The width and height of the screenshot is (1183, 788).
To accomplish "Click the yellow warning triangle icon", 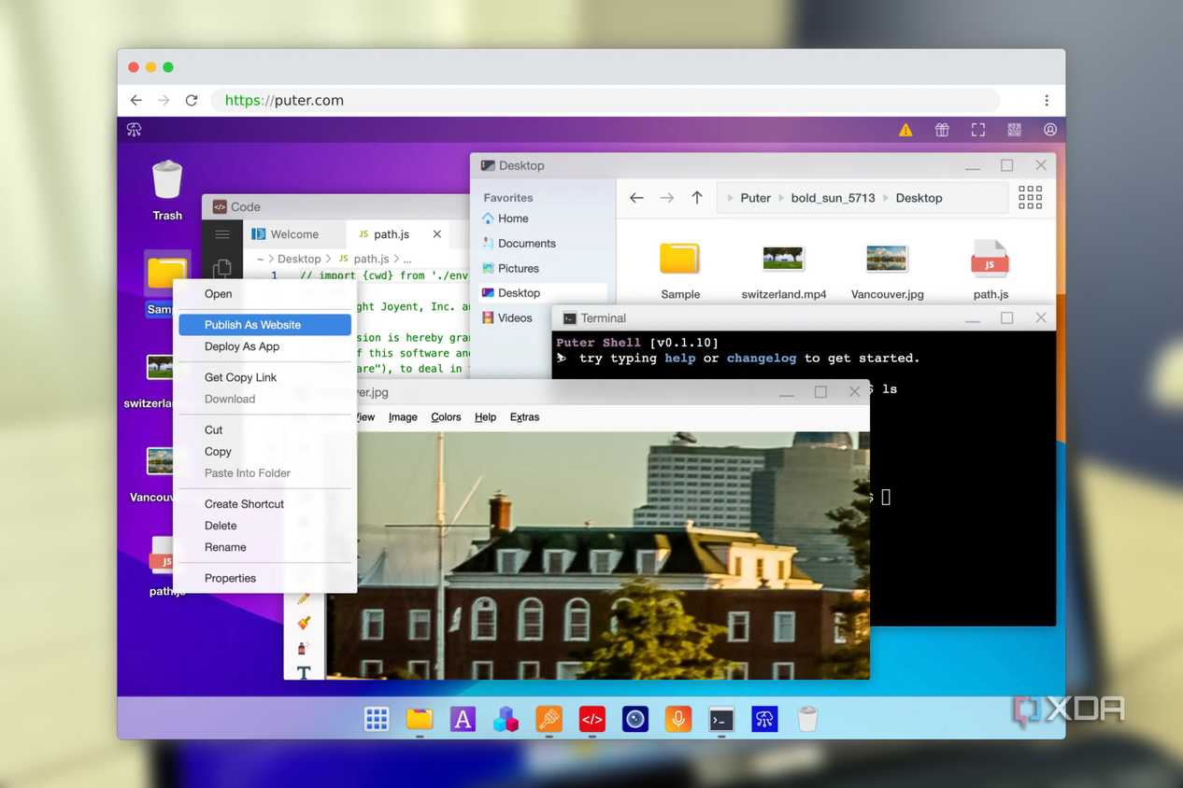I will tap(905, 130).
